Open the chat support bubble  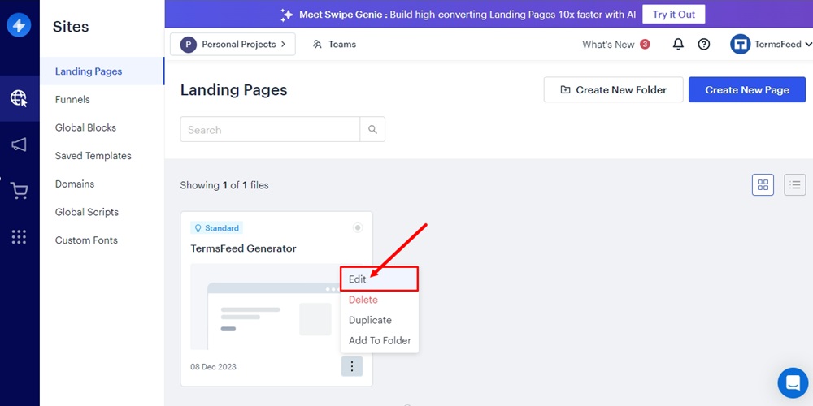click(793, 383)
